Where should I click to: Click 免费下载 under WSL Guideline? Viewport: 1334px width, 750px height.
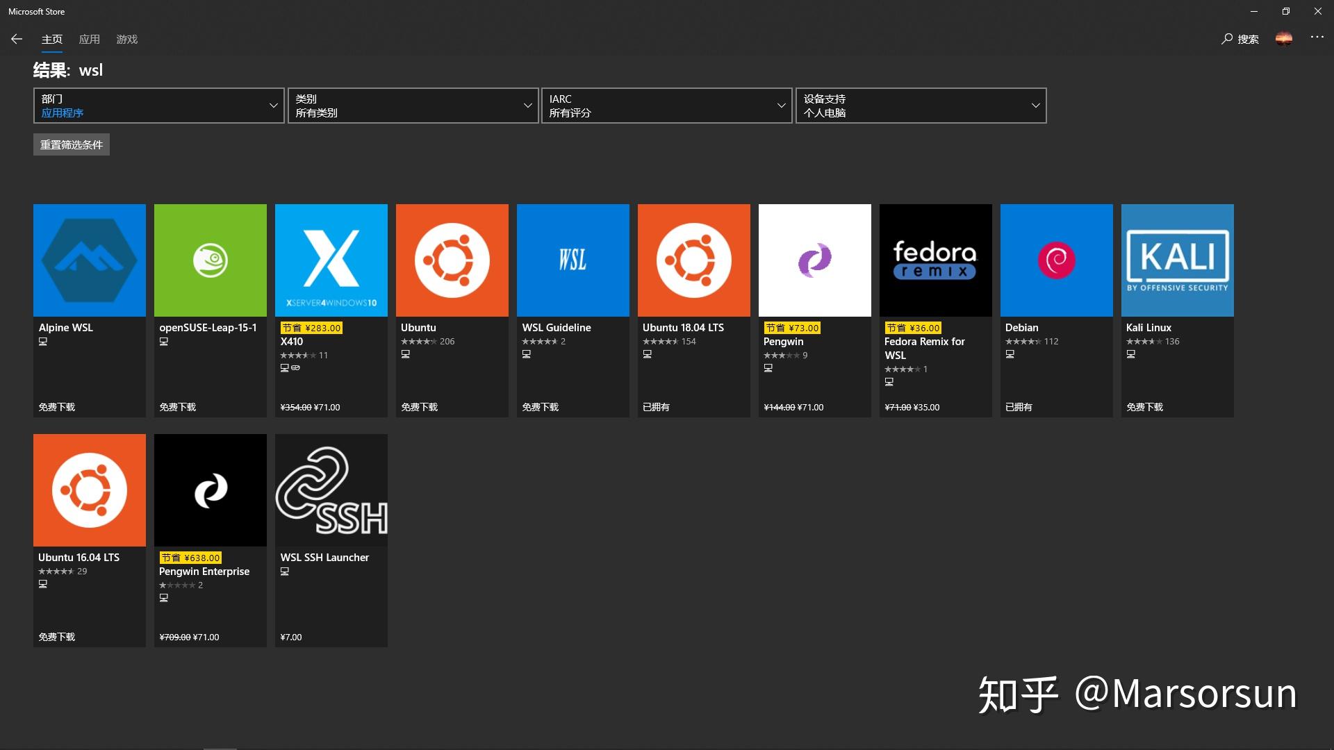(541, 407)
